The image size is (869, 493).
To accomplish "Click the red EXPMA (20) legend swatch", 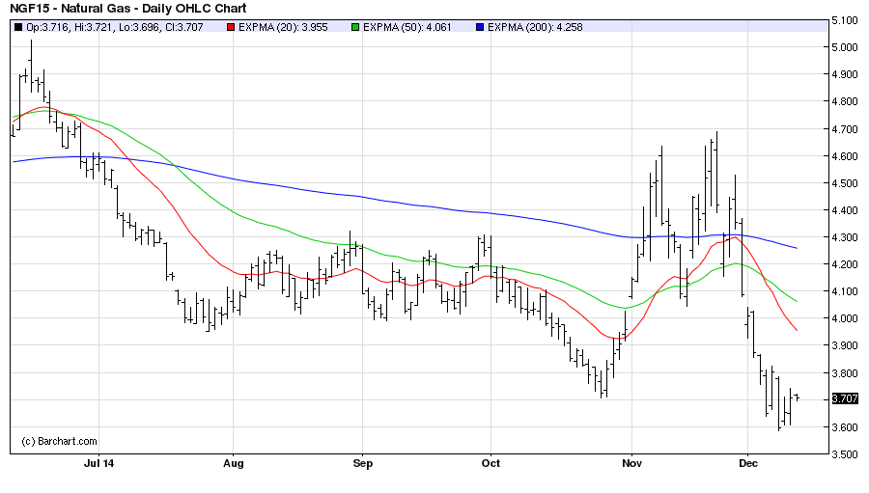I will (x=231, y=27).
